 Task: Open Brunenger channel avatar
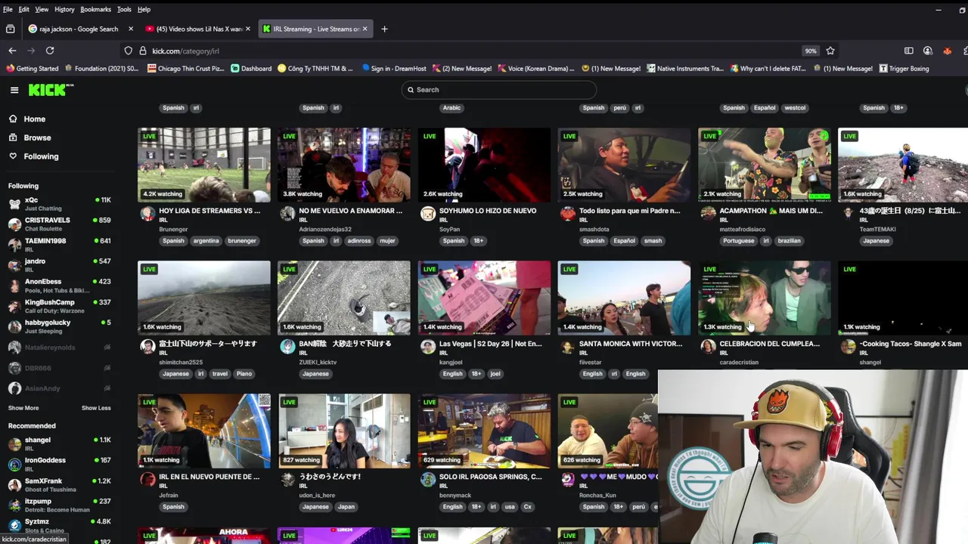pos(147,214)
